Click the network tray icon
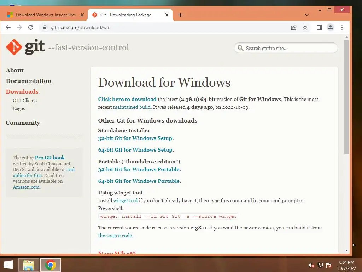This screenshot has width=362, height=272. pyautogui.click(x=320, y=265)
